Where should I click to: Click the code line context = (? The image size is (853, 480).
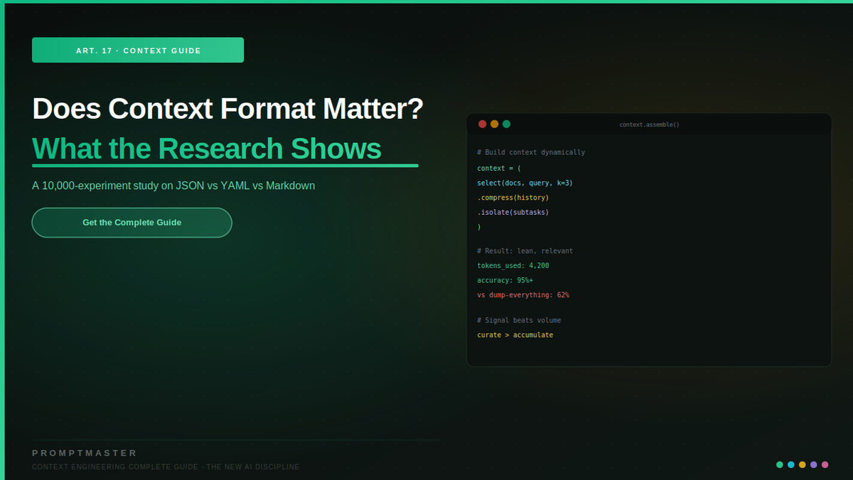[x=499, y=168]
